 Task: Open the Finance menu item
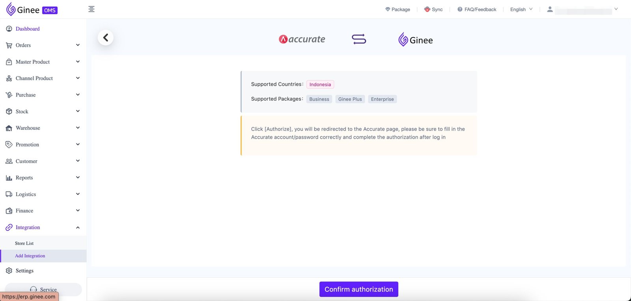(24, 211)
